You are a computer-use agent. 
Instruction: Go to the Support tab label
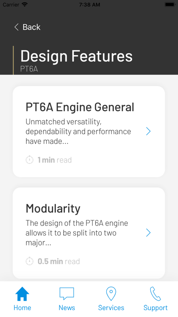155,308
